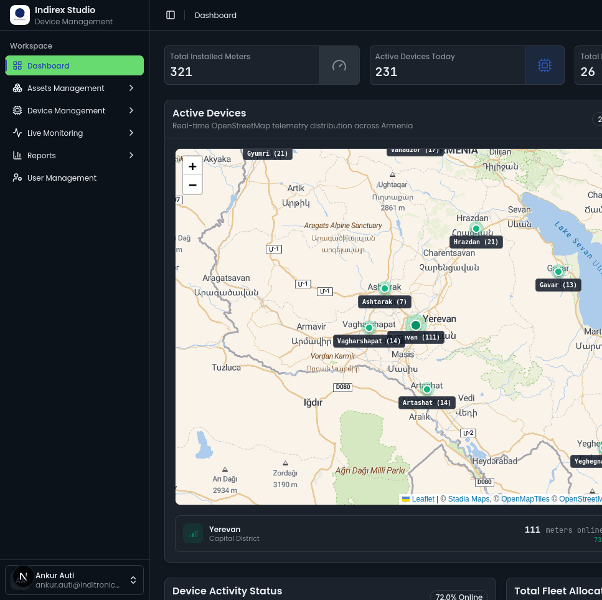This screenshot has height=600, width=602.
Task: Open the Stadia Maps attribution link
Action: [469, 499]
